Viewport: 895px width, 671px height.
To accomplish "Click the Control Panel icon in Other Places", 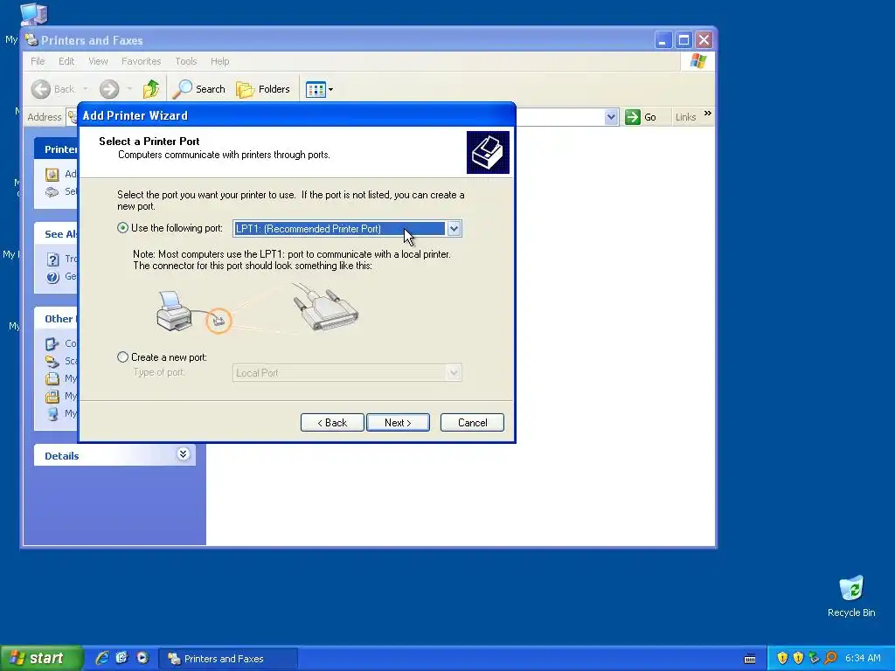I will click(x=52, y=343).
